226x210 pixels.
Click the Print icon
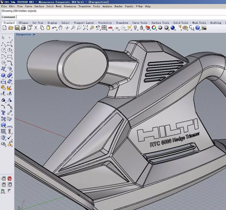pyautogui.click(x=23, y=28)
